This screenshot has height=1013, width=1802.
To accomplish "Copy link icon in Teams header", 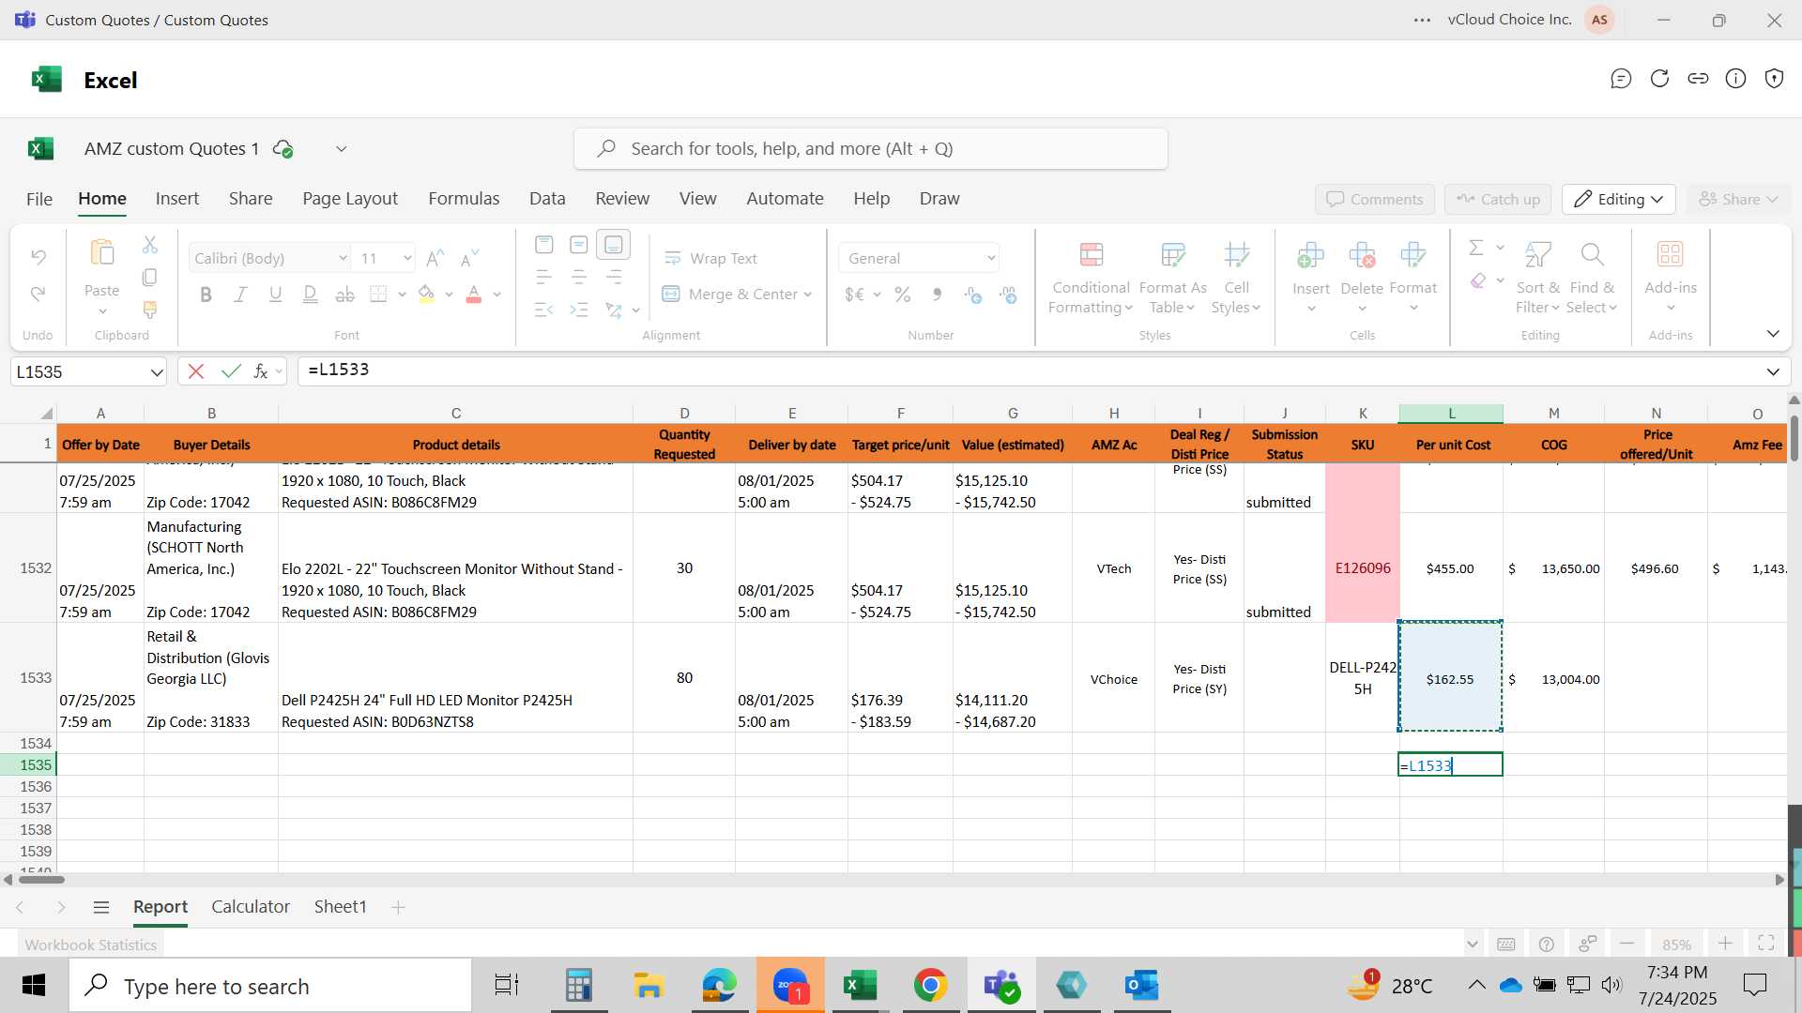I will (1698, 79).
